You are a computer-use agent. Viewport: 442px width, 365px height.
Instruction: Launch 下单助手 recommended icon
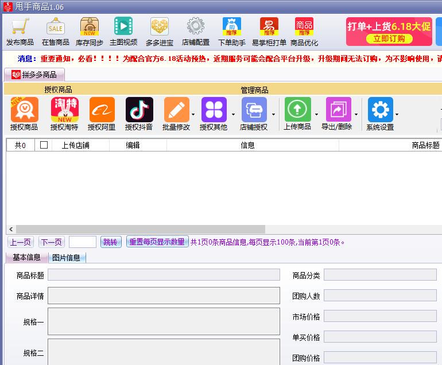232,27
